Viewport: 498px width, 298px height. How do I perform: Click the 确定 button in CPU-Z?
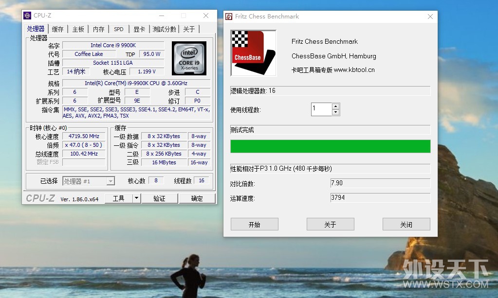tap(197, 198)
